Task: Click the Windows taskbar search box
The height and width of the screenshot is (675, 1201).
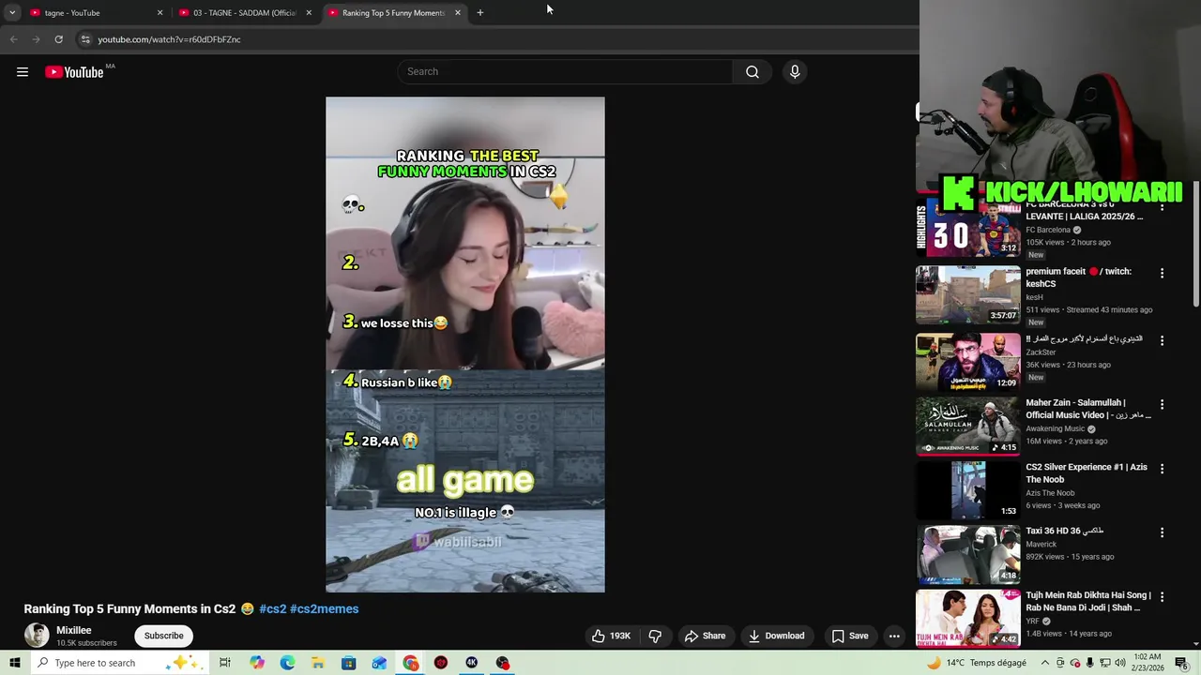Action: 118,663
